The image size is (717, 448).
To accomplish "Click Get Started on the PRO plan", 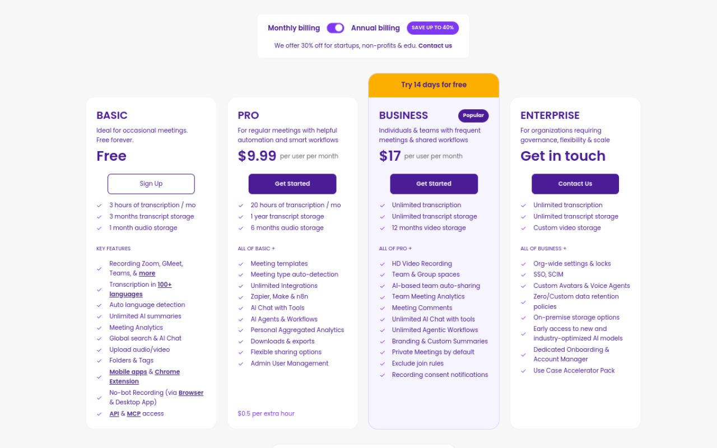I will point(292,184).
